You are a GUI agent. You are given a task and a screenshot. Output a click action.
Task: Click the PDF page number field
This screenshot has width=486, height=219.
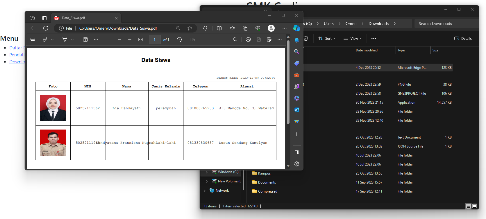pos(155,40)
